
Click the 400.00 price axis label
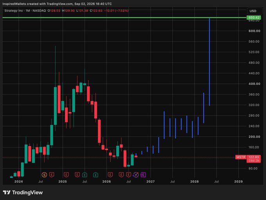point(254,84)
